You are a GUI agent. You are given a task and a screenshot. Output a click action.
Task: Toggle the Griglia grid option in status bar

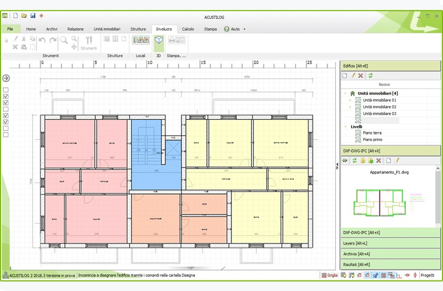point(330,275)
